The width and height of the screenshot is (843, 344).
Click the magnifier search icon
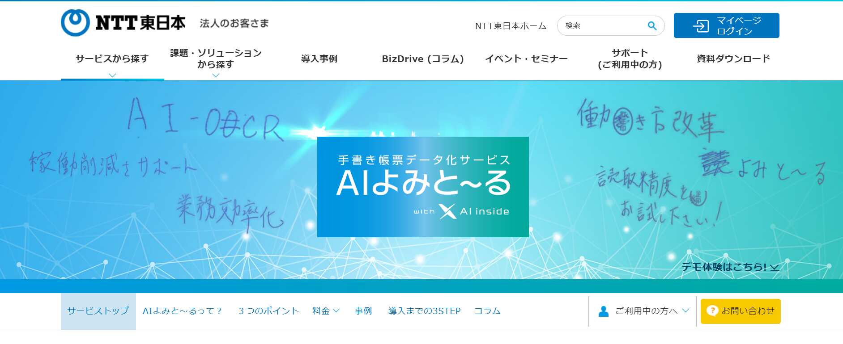pyautogui.click(x=652, y=26)
